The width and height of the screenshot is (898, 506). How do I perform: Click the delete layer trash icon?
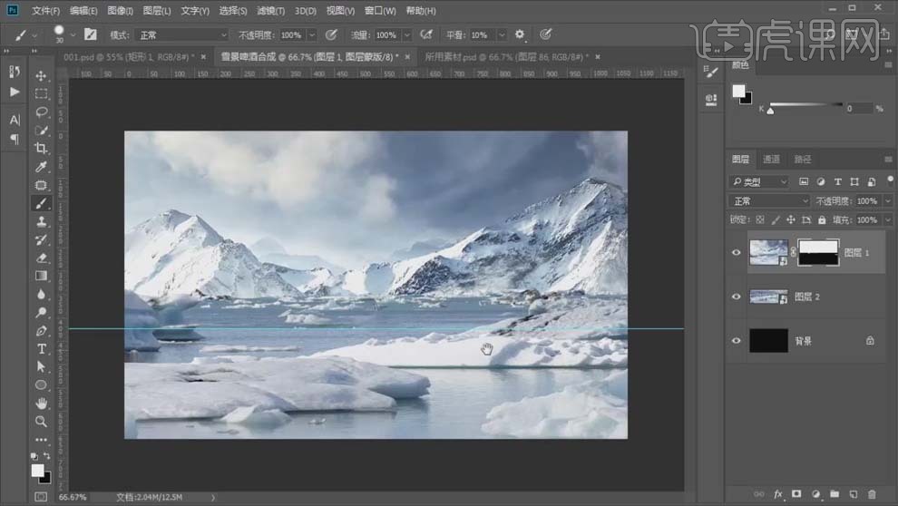pos(872,494)
